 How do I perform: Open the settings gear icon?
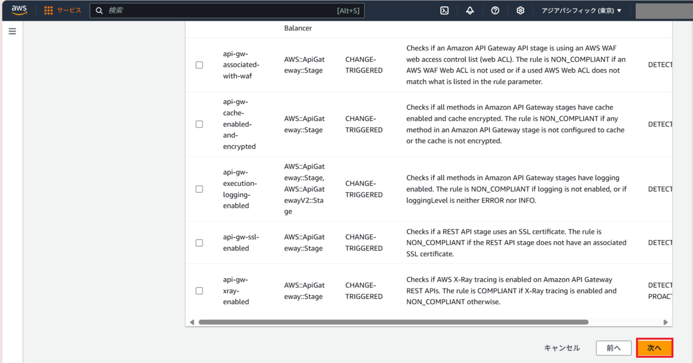pos(520,10)
